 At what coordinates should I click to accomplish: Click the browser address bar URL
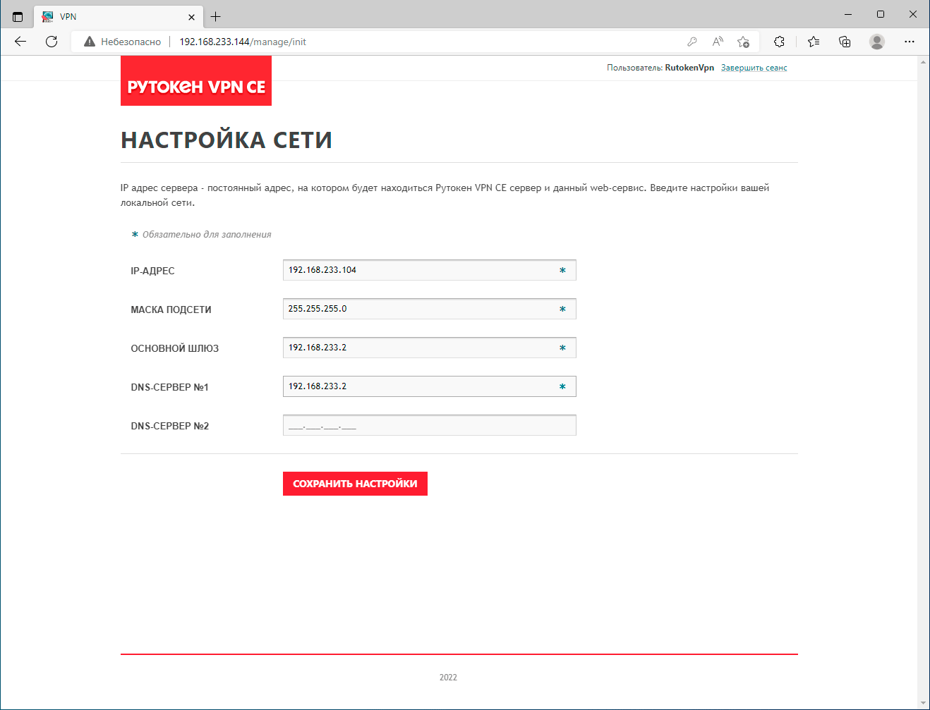[243, 42]
